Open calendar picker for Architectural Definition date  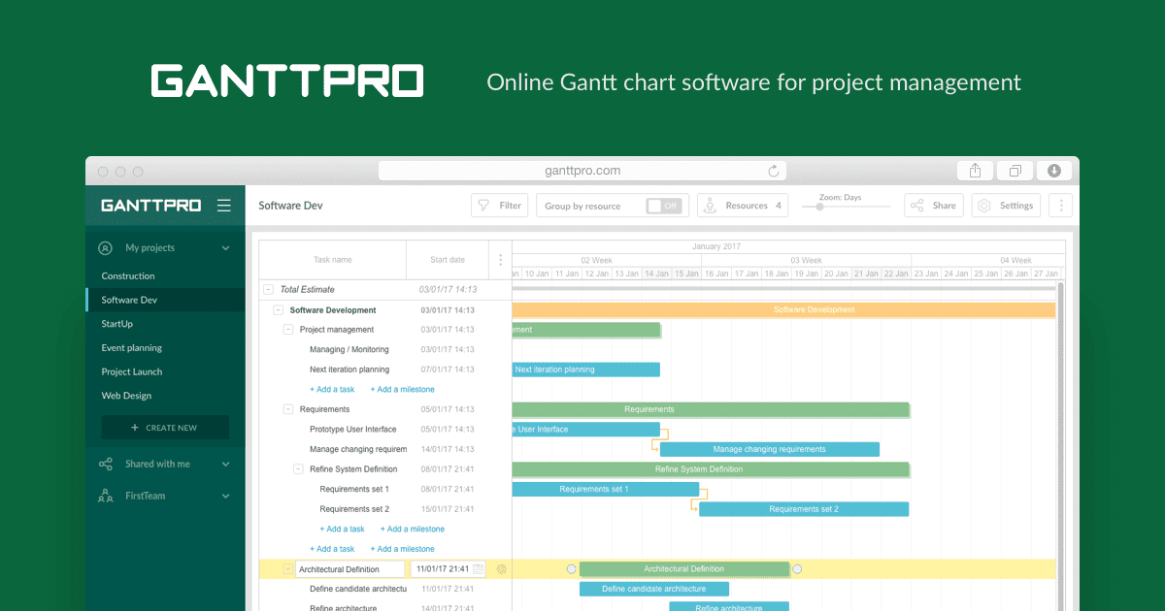[478, 569]
